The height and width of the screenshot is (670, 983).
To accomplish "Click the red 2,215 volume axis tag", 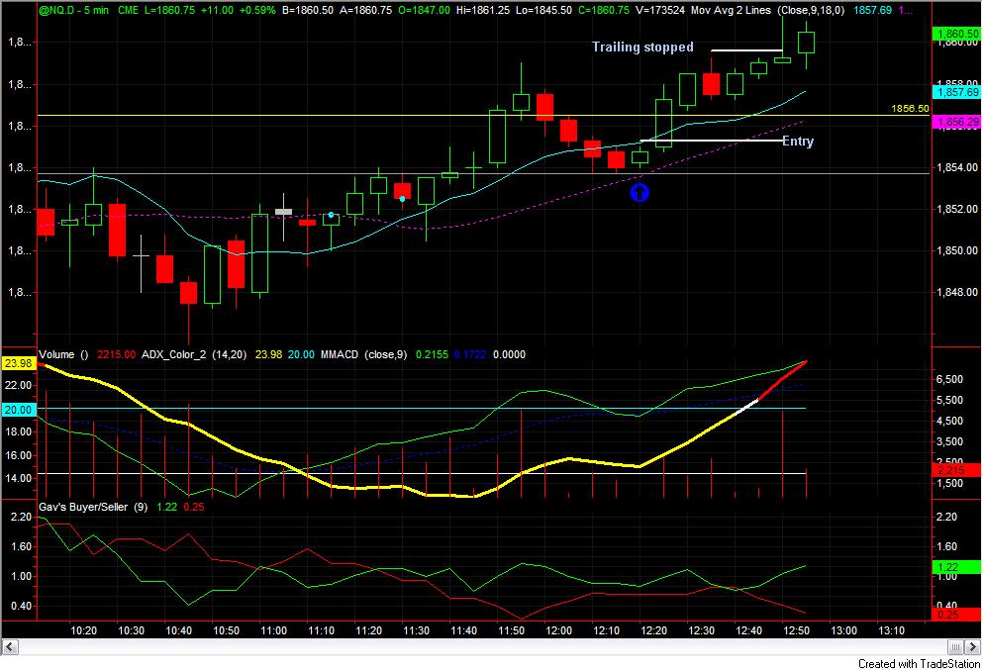I will 956,470.
